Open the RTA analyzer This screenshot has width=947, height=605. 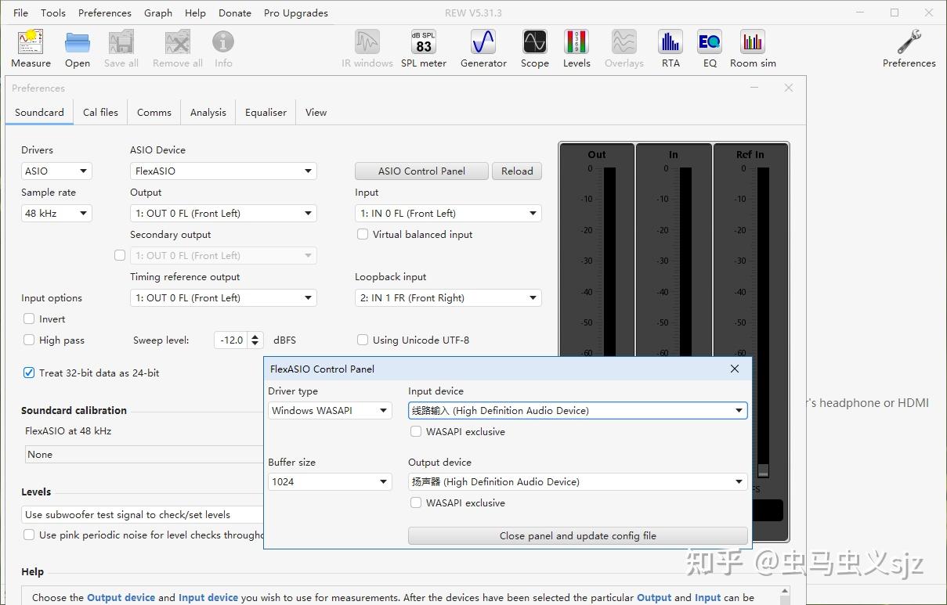[x=670, y=49]
